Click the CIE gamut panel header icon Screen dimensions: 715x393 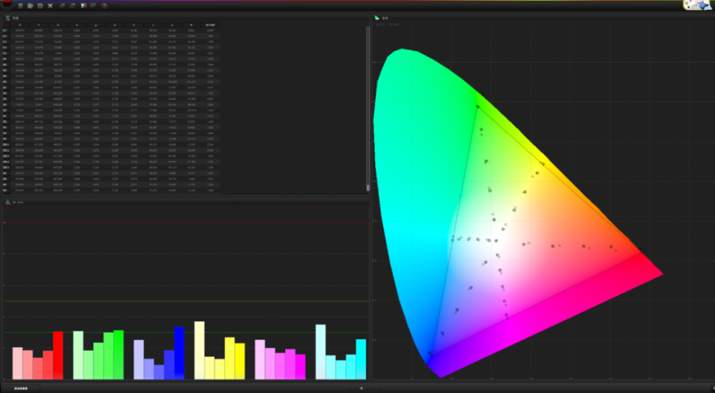click(377, 18)
